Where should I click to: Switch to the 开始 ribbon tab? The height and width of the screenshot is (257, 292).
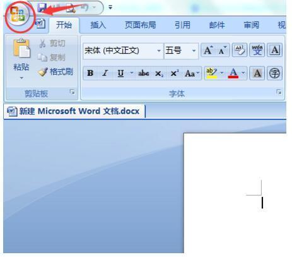coord(64,25)
